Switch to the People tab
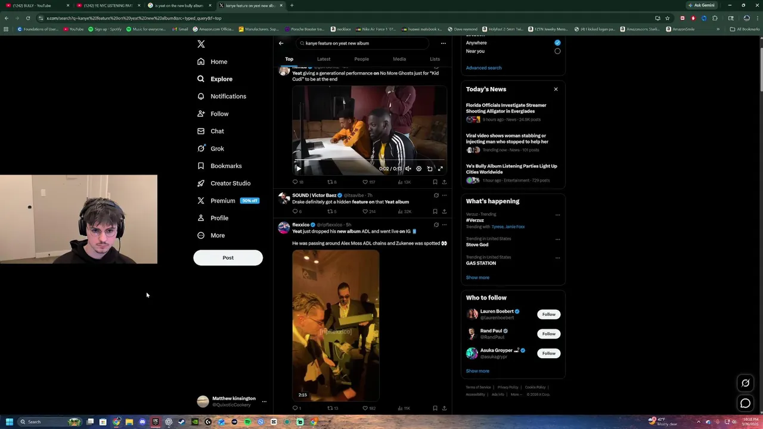This screenshot has width=763, height=429. click(361, 59)
